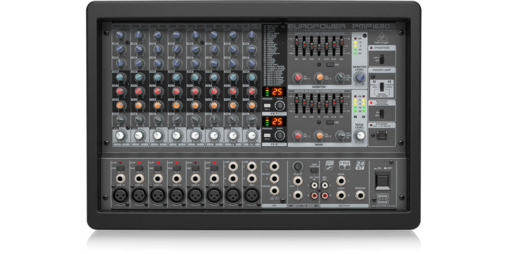Click the Main Level knob
This screenshot has width=508, height=254.
(x=360, y=135)
